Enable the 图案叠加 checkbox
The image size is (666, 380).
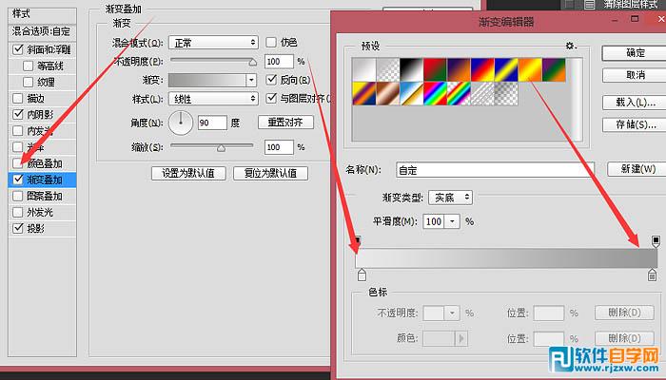click(x=18, y=196)
